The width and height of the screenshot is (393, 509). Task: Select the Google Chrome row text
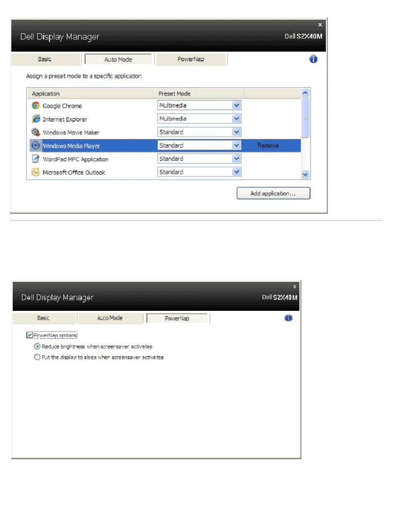coord(62,106)
